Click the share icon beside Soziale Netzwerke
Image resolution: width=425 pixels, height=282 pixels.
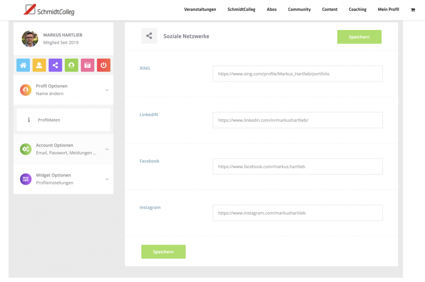[x=149, y=36]
